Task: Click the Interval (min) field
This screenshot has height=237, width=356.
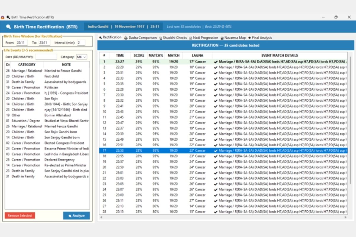Action: click(81, 43)
